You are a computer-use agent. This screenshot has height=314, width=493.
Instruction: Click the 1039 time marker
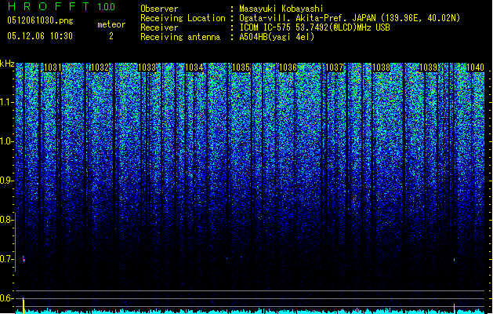point(429,68)
